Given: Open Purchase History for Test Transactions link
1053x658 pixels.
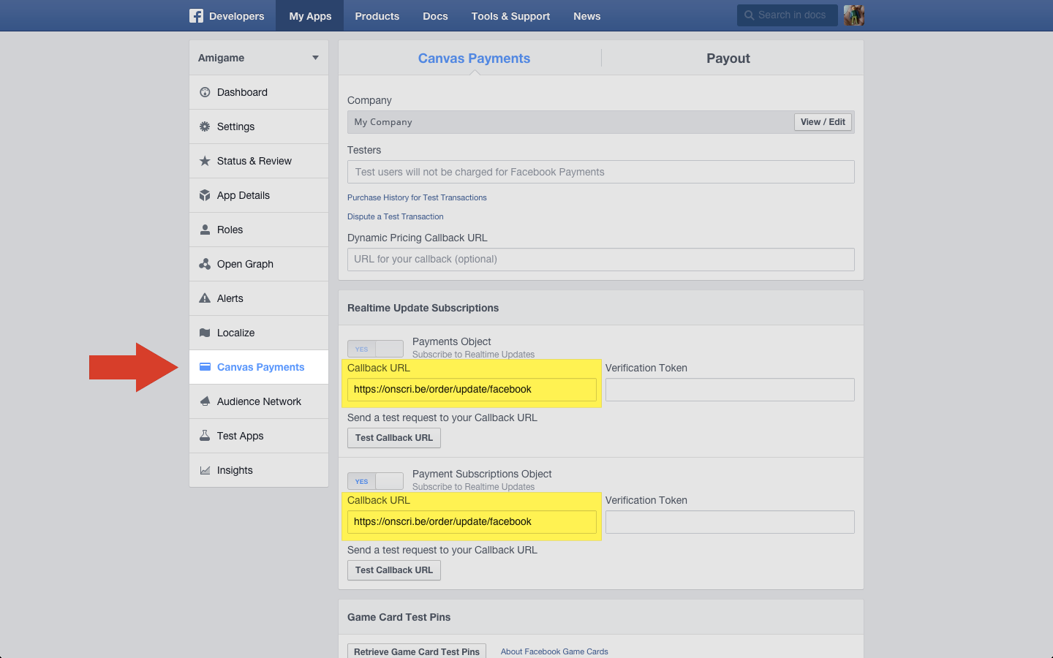Looking at the screenshot, I should pos(417,197).
